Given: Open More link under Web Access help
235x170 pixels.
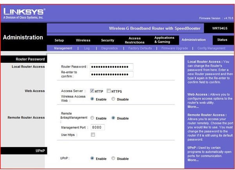Looking at the screenshot, I should coord(193,107).
